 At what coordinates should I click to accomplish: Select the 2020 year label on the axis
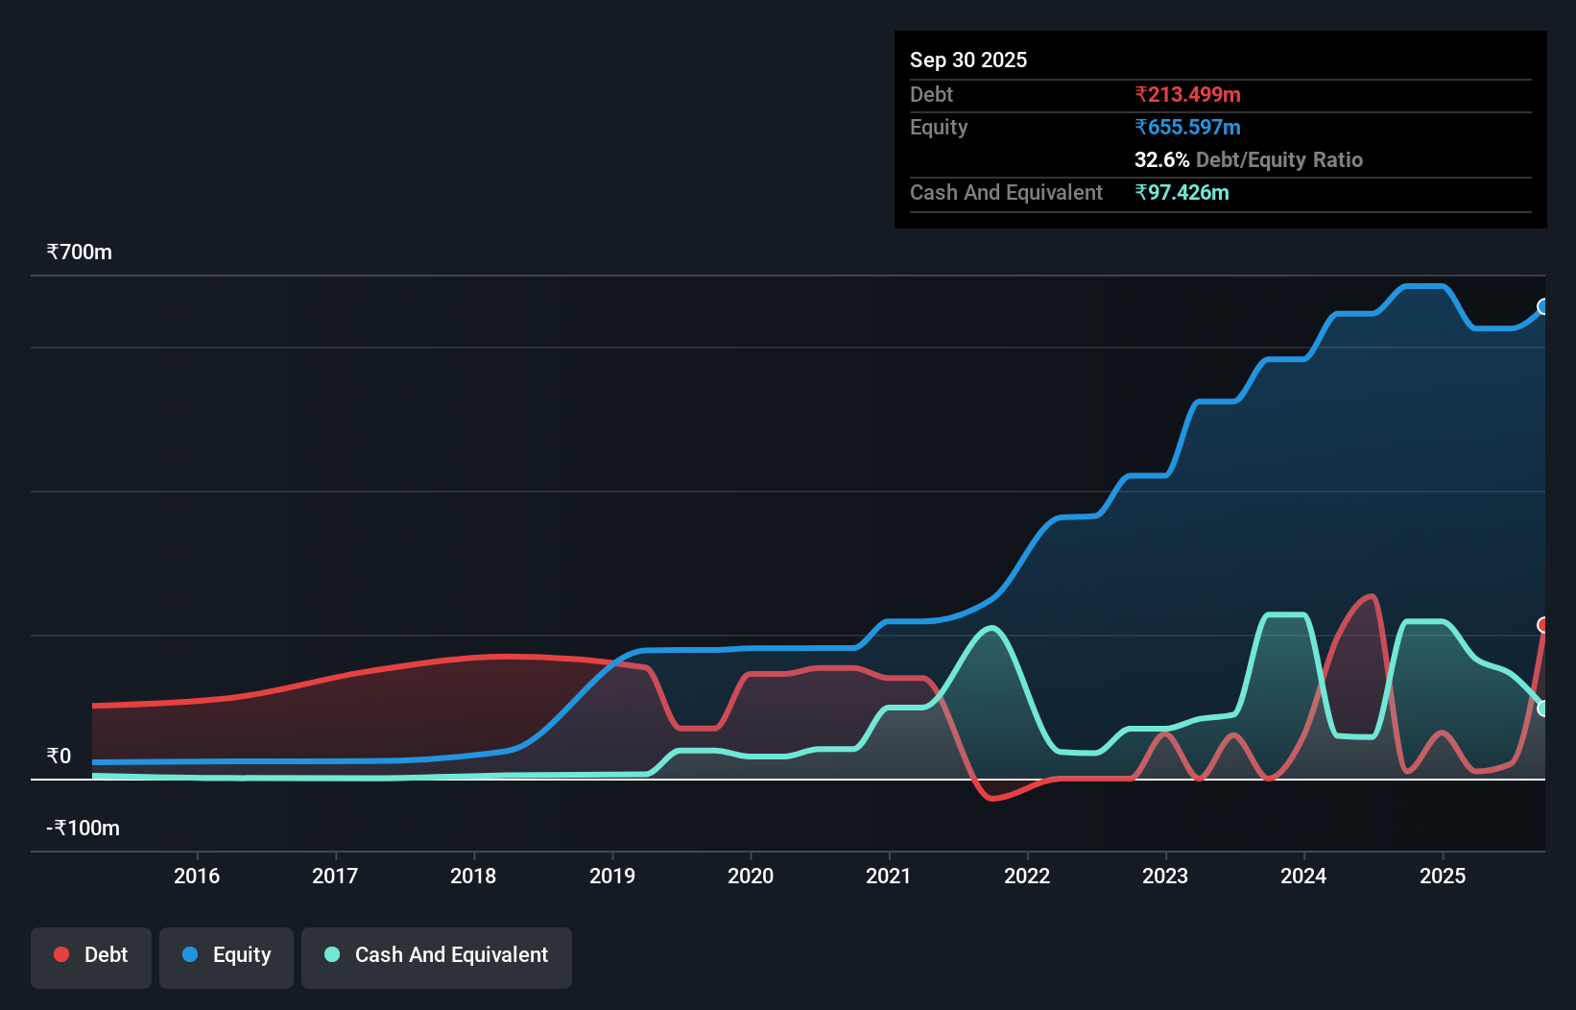[751, 876]
